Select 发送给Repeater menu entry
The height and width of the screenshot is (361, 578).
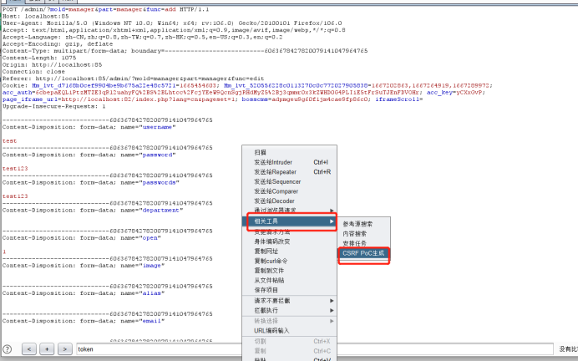[x=289, y=172]
